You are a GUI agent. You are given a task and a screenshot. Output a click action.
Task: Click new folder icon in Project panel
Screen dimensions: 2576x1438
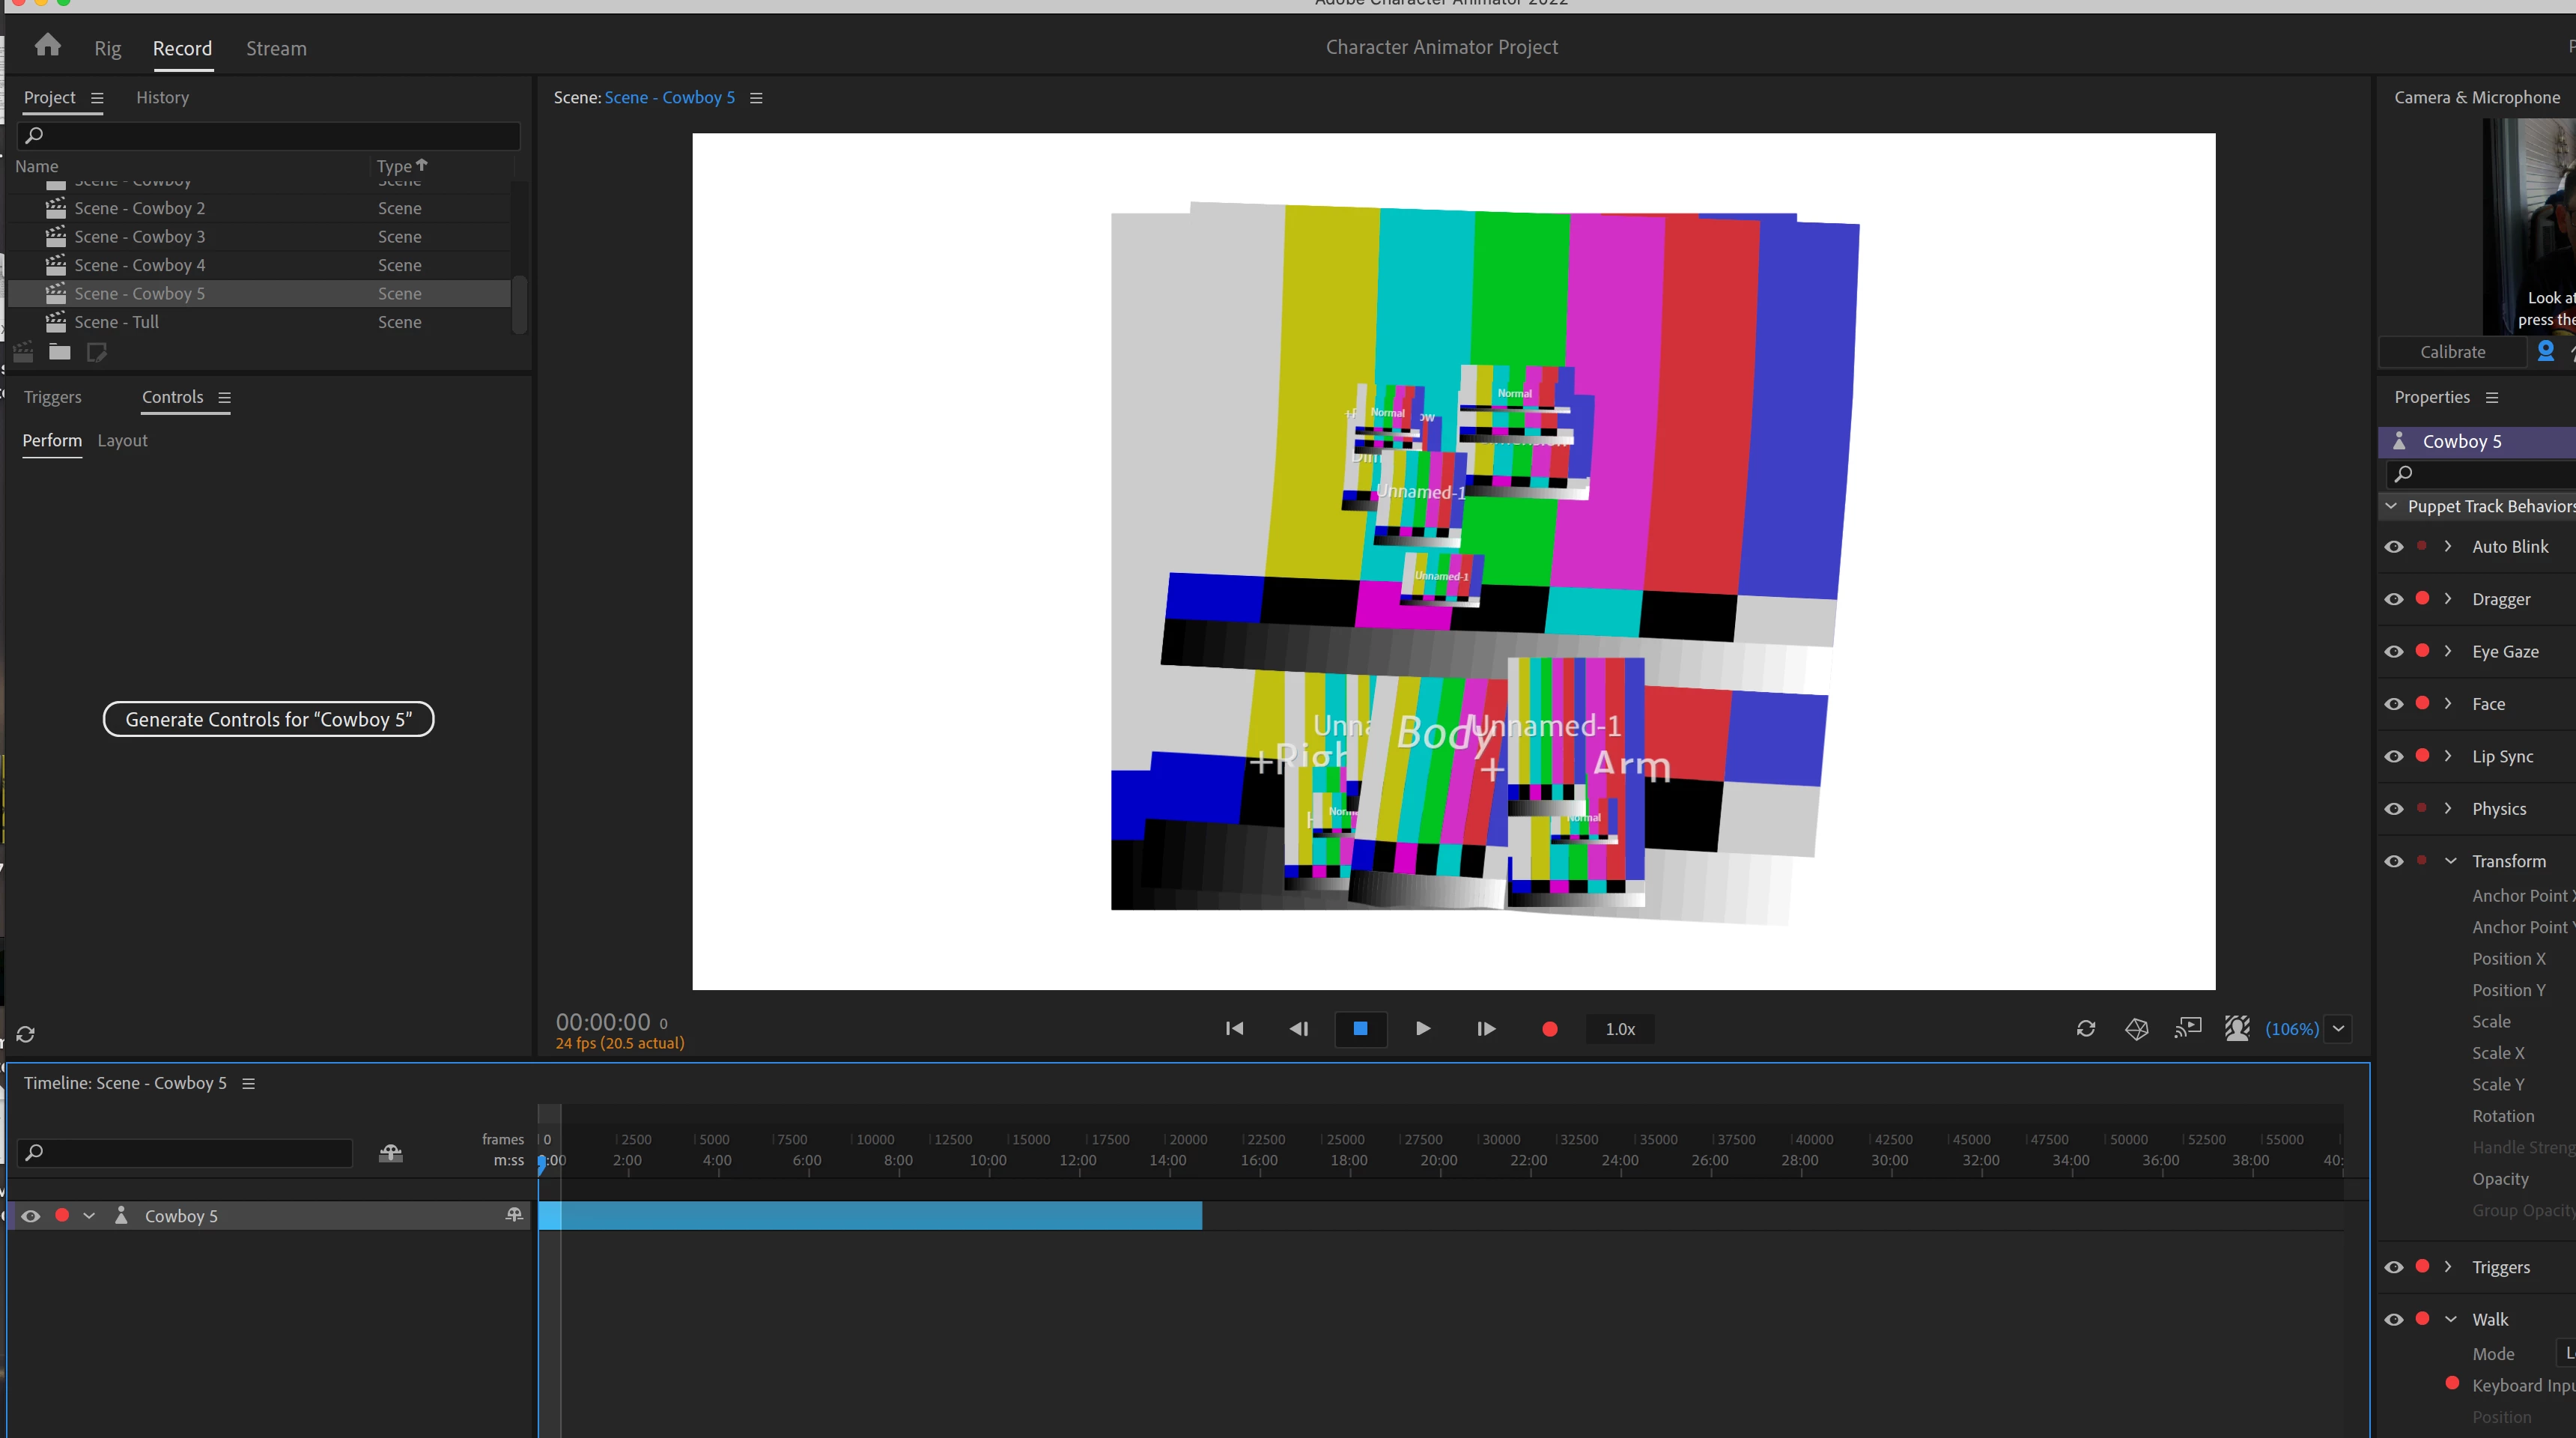(60, 352)
